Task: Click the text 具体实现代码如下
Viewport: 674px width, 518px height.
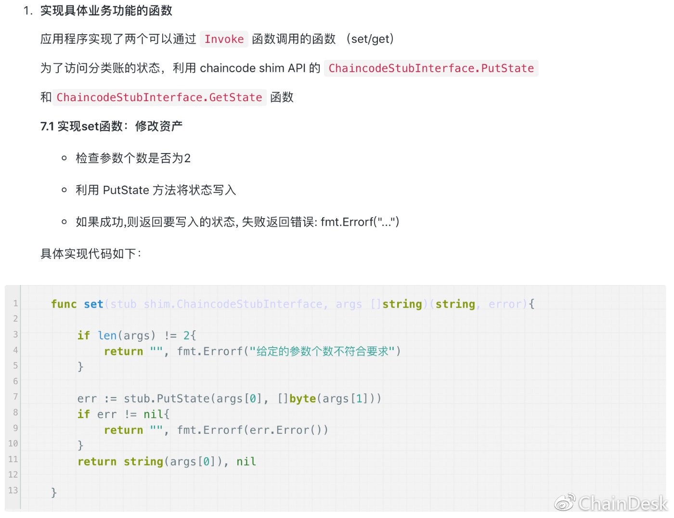Action: [x=90, y=254]
